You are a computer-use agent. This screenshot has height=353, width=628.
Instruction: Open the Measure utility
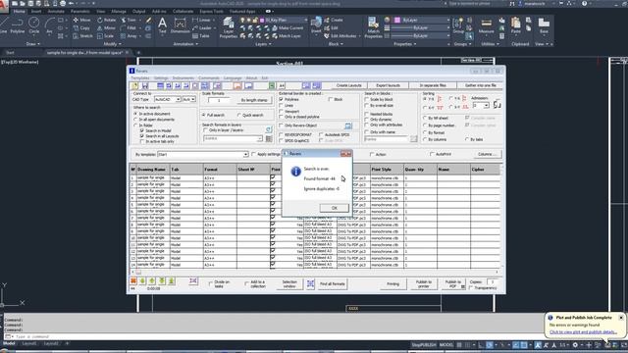[487, 25]
